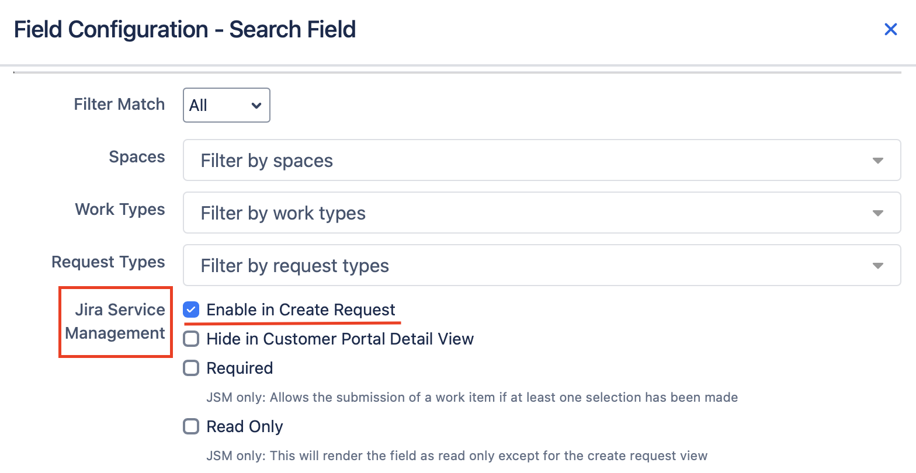The width and height of the screenshot is (916, 473).
Task: Click the Spaces dropdown arrow icon
Action: click(x=877, y=161)
